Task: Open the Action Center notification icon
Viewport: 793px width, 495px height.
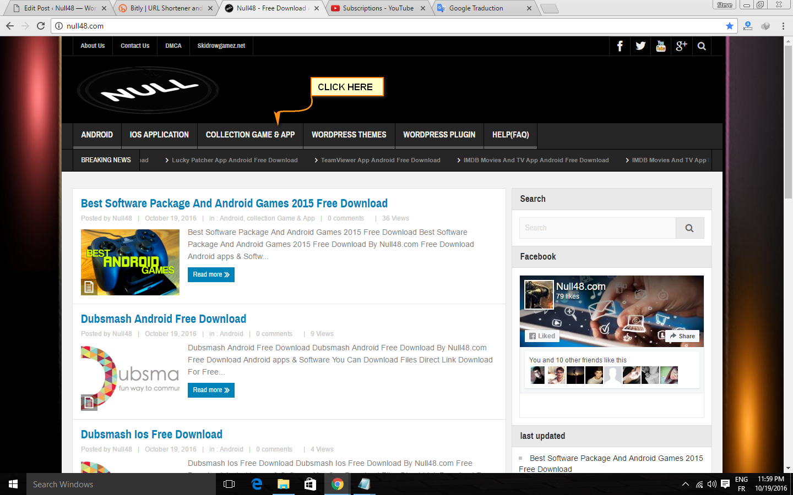Action: pos(725,484)
